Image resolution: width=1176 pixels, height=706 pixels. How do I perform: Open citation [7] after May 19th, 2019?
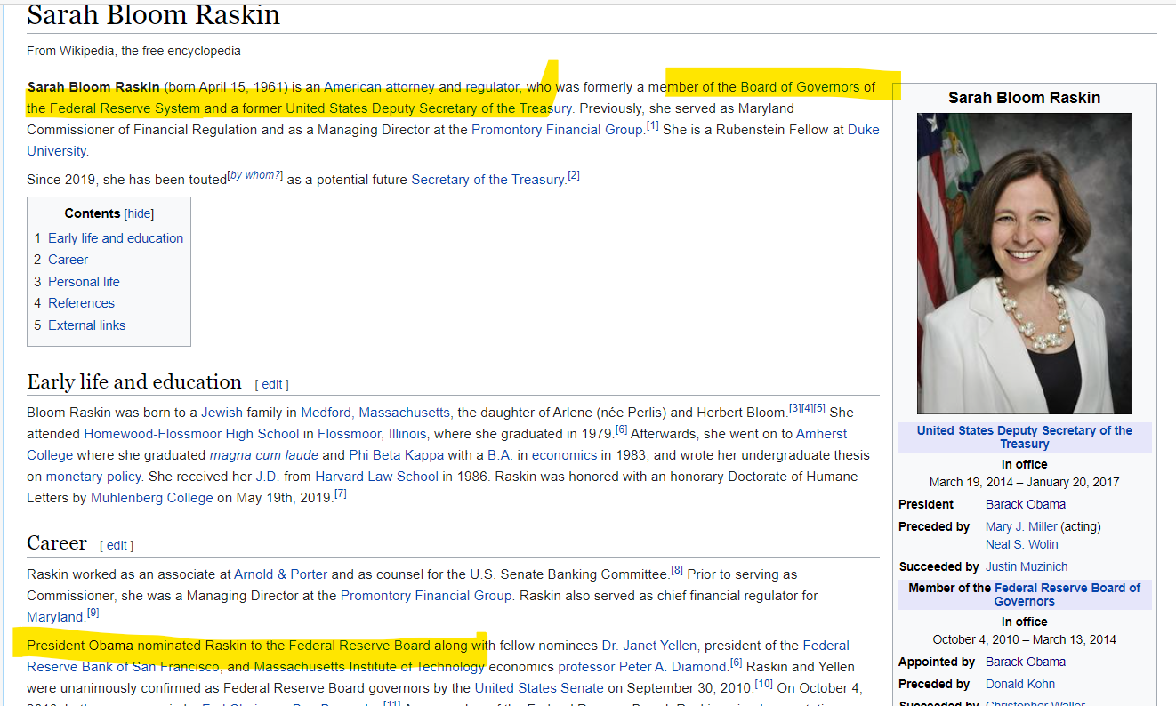pyautogui.click(x=340, y=494)
